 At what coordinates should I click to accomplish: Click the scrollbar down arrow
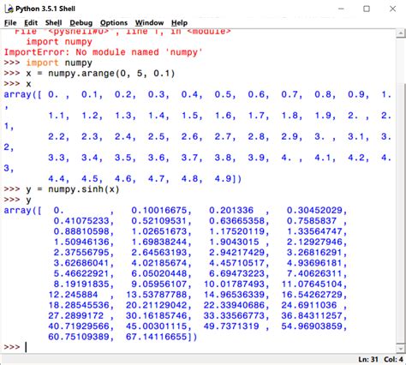[x=401, y=348]
